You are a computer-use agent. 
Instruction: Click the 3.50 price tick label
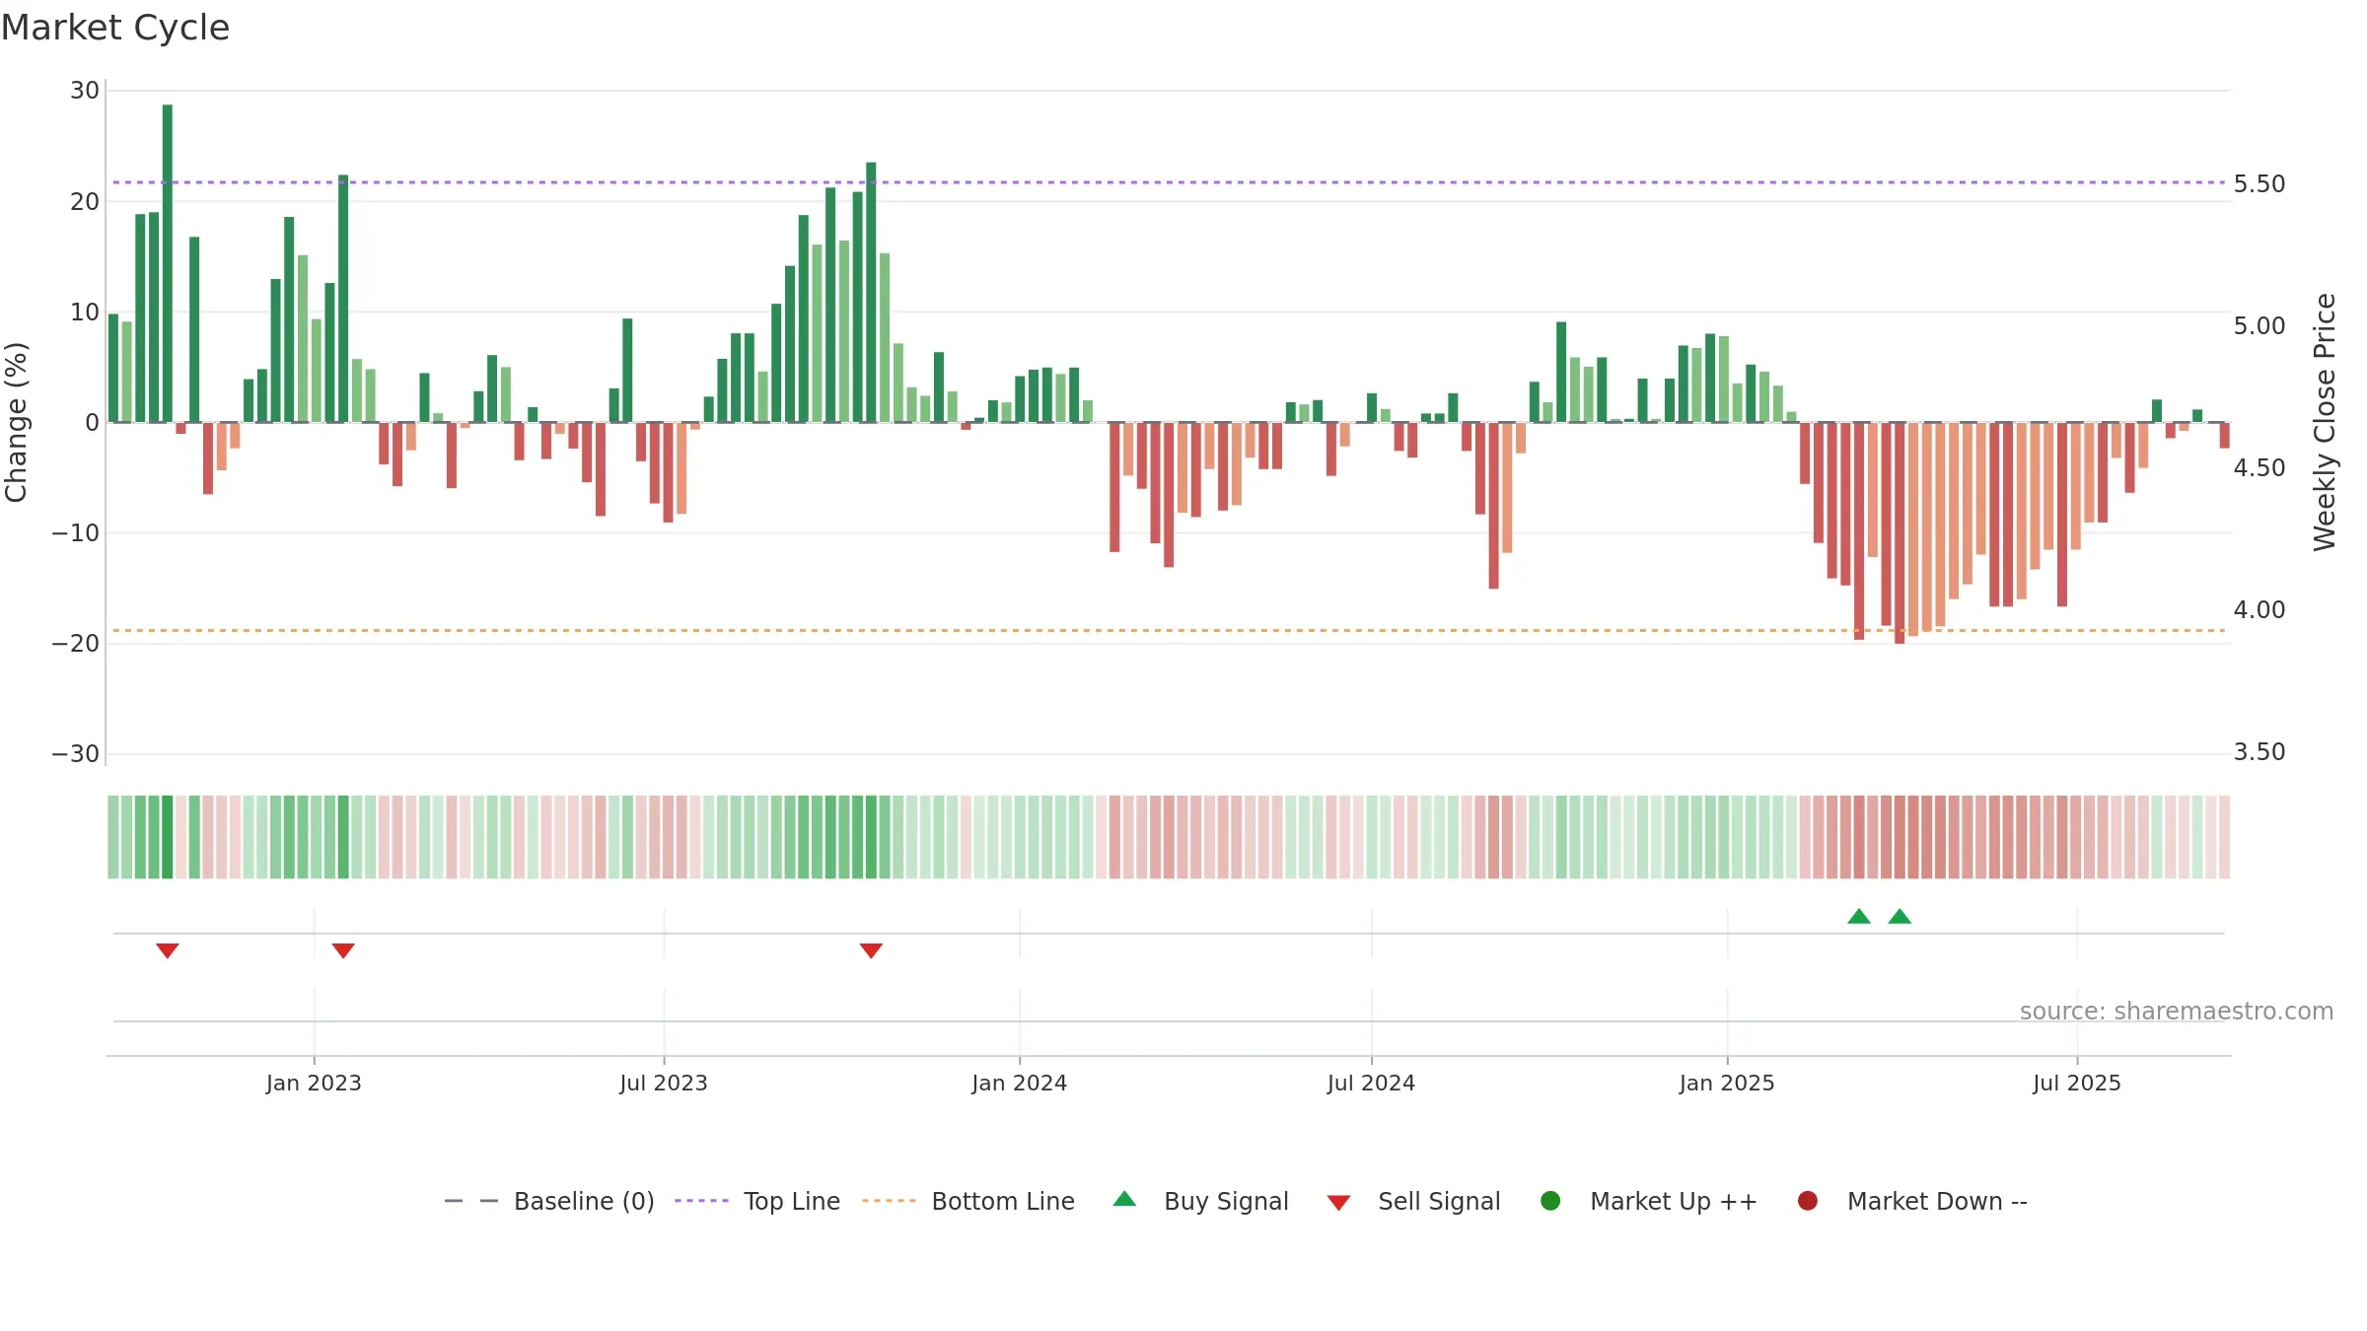[2259, 751]
